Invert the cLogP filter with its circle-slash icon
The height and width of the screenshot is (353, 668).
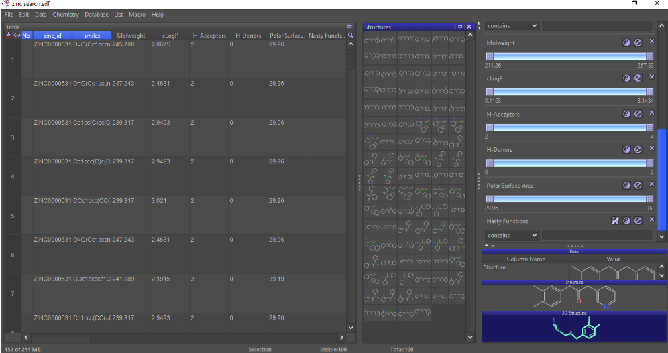pos(638,78)
